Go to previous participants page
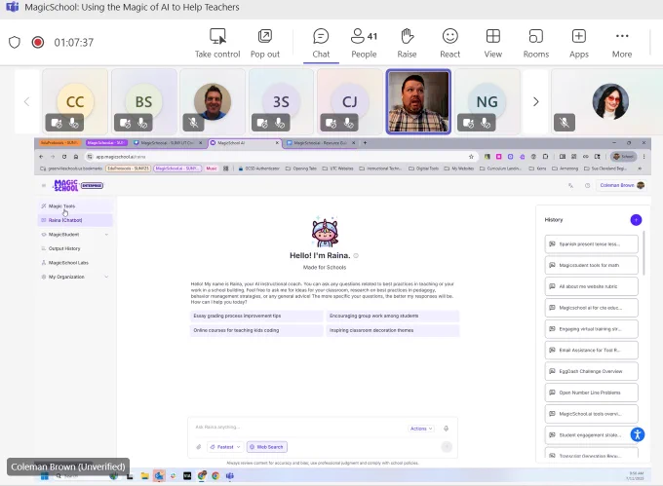 click(26, 101)
